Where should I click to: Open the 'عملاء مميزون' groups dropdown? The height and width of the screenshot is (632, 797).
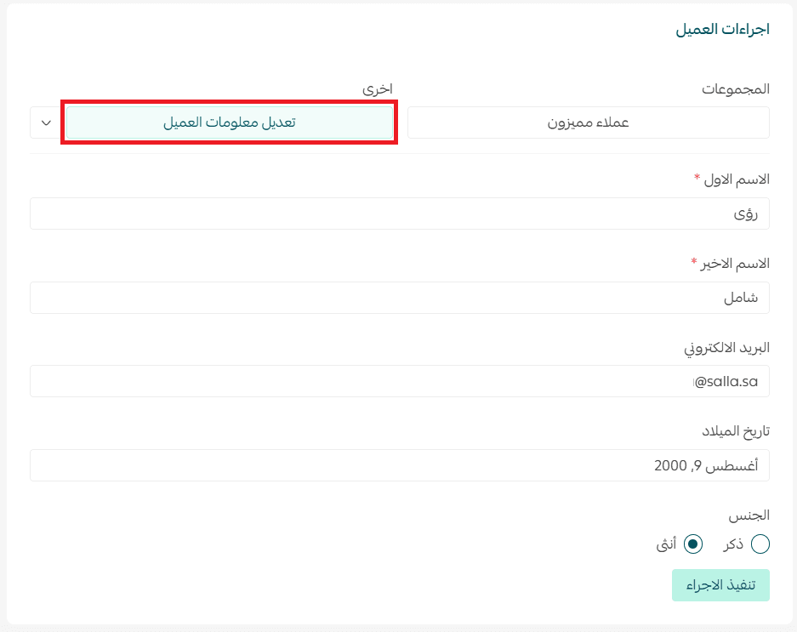tap(588, 122)
